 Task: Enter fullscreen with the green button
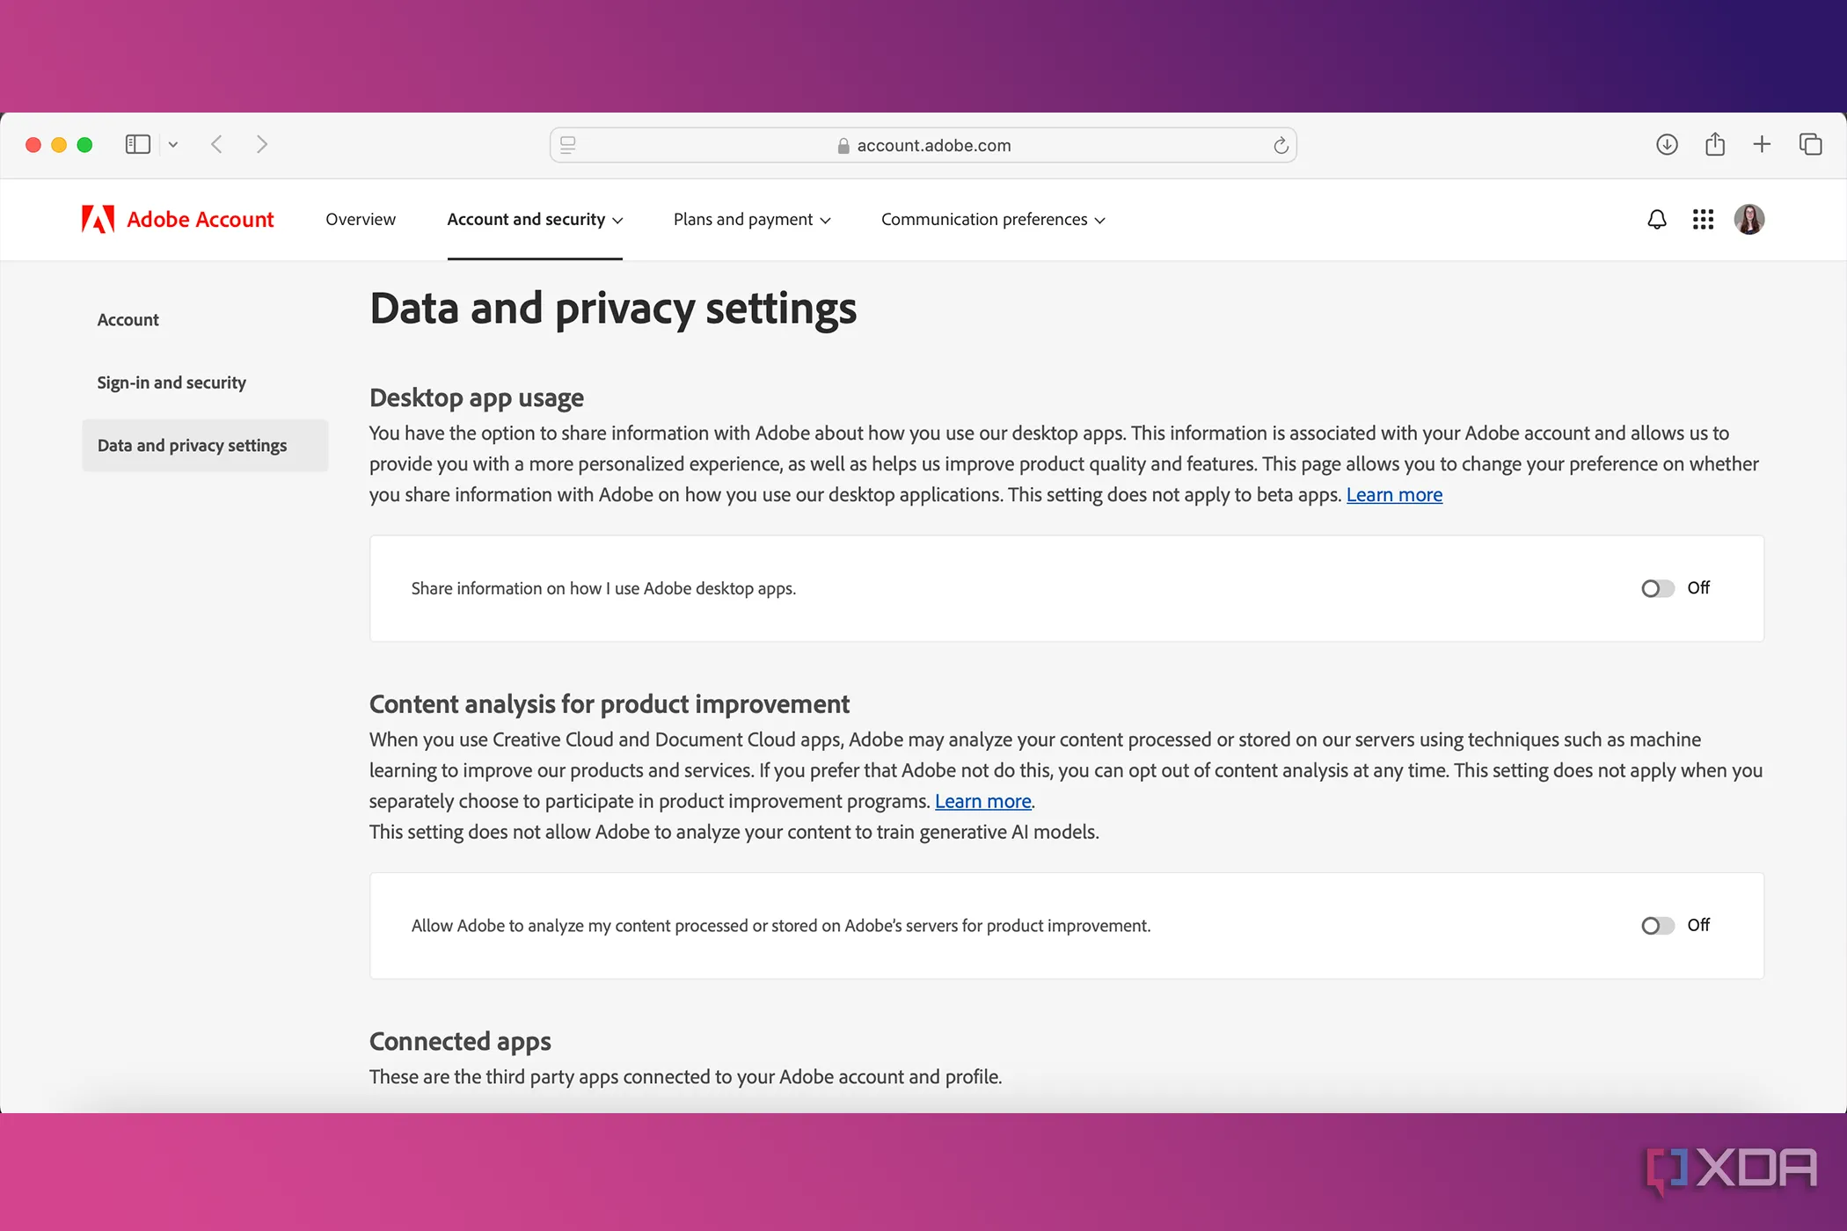click(84, 145)
